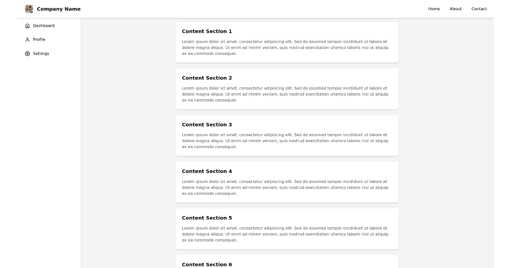
Task: Open Profile from the sidebar
Action: pos(39,40)
